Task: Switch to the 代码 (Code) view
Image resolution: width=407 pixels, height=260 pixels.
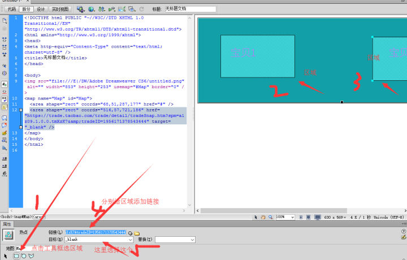Action: tap(11, 9)
